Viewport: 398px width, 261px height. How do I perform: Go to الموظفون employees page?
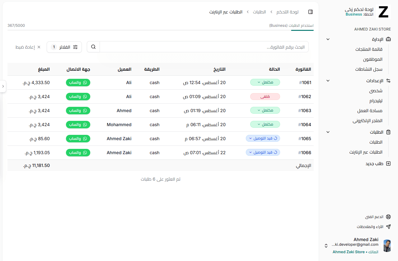click(x=373, y=59)
